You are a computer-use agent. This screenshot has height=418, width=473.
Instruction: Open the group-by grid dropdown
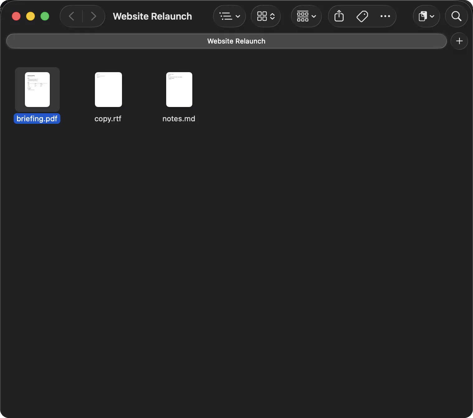pyautogui.click(x=307, y=16)
